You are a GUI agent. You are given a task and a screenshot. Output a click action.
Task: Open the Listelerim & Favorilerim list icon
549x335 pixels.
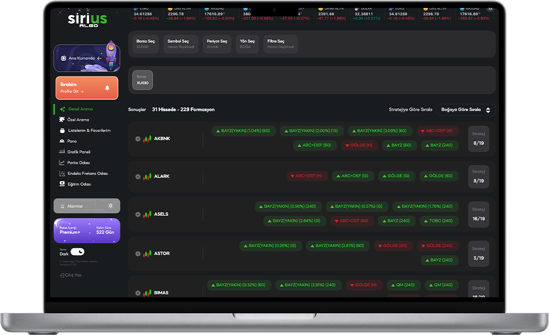[63, 131]
